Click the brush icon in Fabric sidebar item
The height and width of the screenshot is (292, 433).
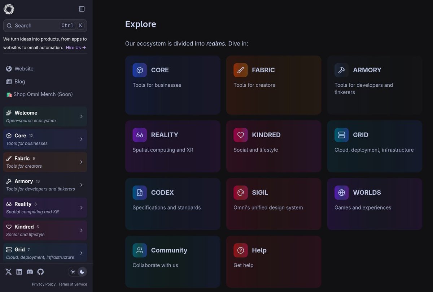pyautogui.click(x=9, y=158)
